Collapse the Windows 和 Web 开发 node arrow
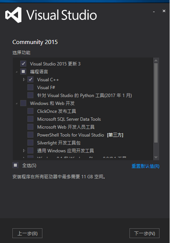The height and width of the screenshot is (243, 170). coord(17,103)
